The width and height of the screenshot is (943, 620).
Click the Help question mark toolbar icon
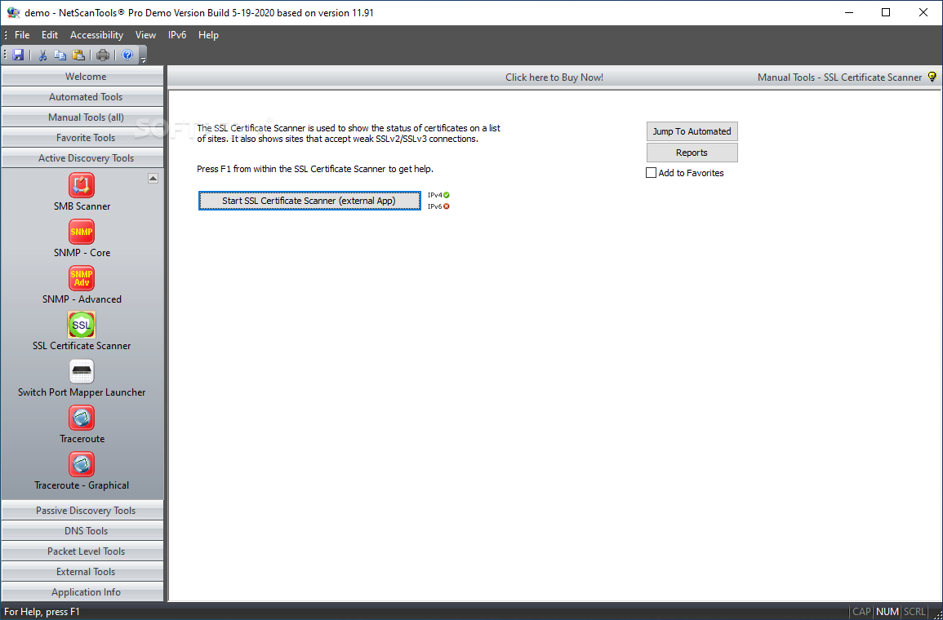[127, 55]
